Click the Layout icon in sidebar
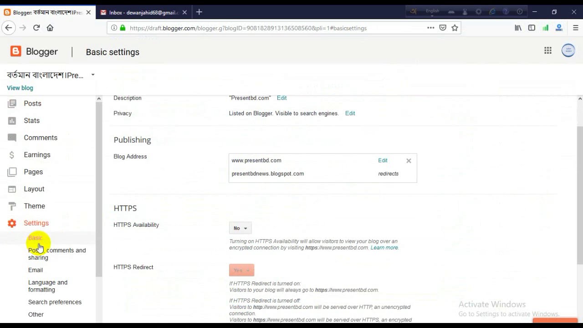Screen dimensions: 583x328 coord(12,189)
